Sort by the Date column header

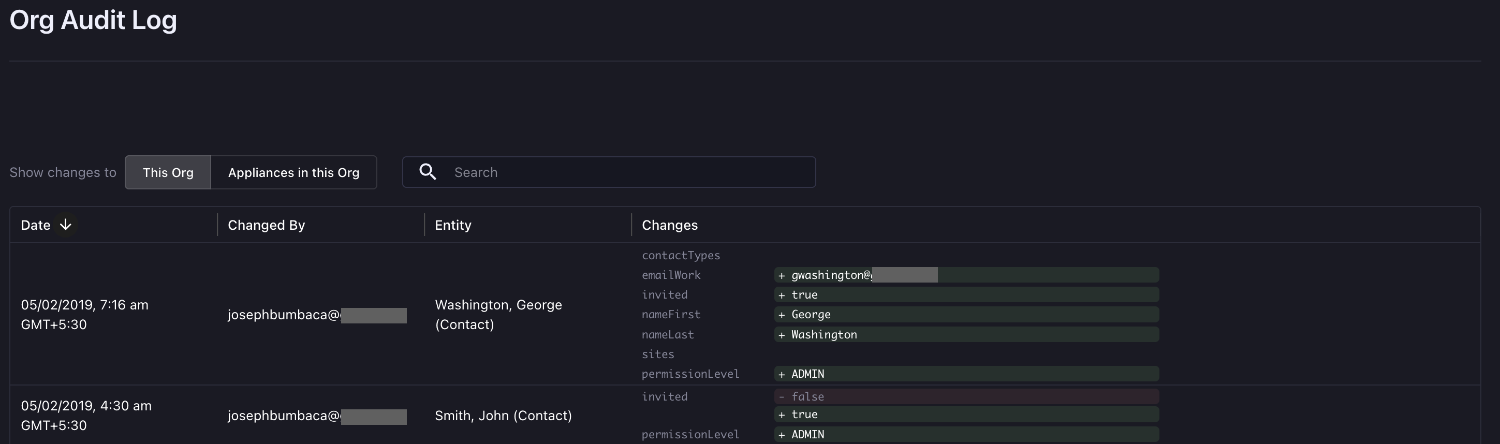coord(36,225)
